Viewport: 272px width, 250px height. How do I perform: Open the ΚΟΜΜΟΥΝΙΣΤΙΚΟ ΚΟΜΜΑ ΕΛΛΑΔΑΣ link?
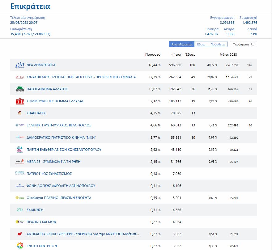(x=55, y=101)
